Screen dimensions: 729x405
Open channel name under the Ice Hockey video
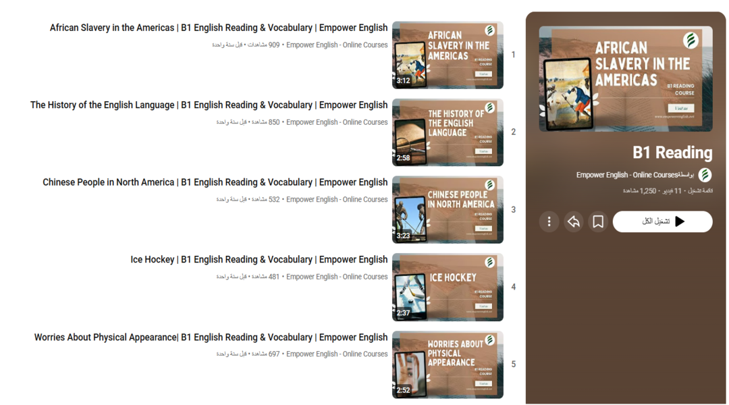pos(337,277)
